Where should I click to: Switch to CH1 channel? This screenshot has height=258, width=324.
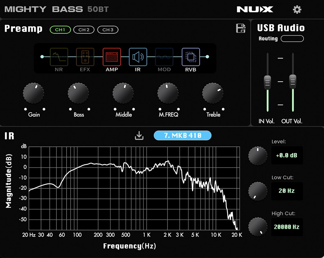pyautogui.click(x=60, y=30)
